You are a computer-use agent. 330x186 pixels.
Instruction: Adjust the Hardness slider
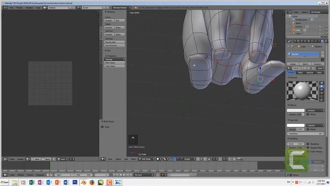[x=305, y=133]
